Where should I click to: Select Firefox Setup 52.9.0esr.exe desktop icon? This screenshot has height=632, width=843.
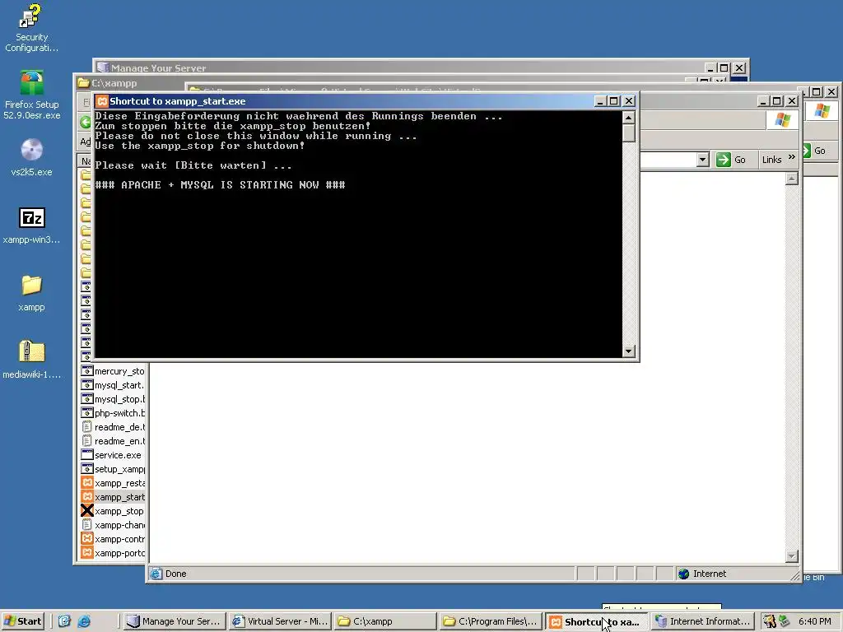click(31, 95)
